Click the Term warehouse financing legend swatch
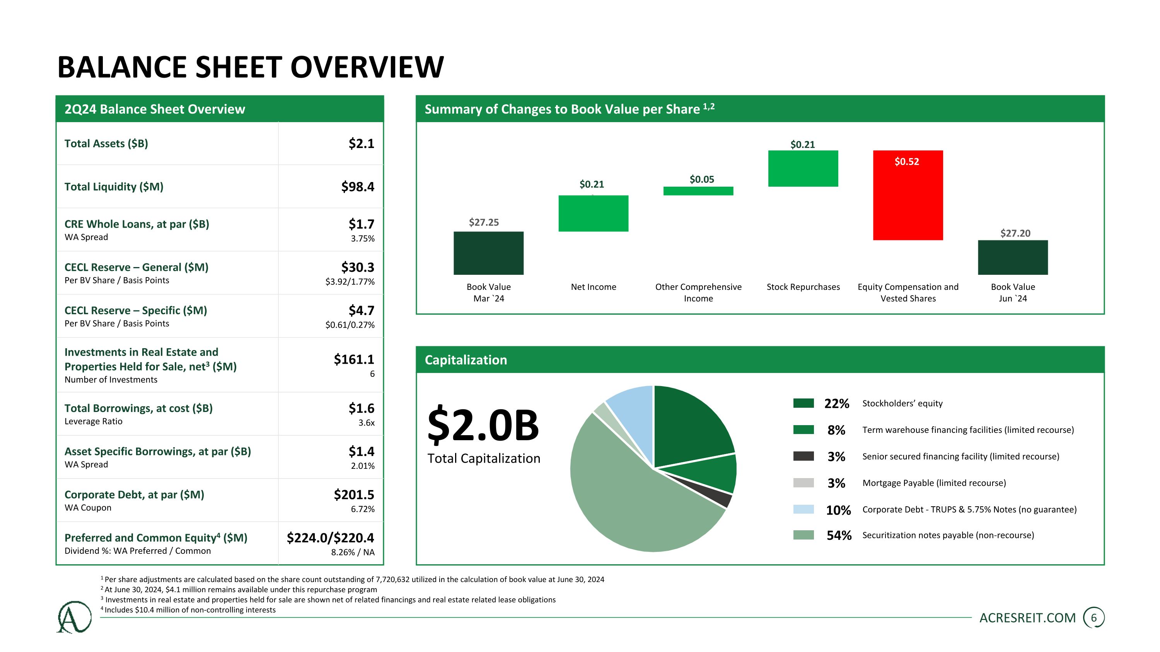The width and height of the screenshot is (1160, 652). tap(803, 430)
